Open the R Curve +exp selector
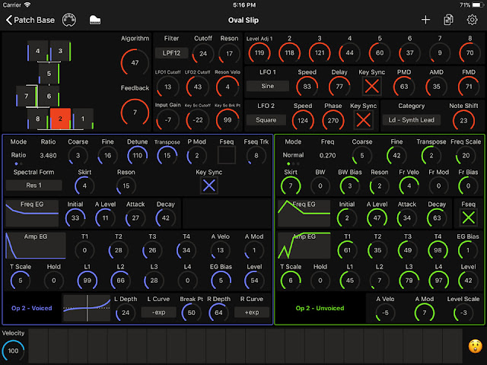Viewport: 487px width, 365px height. 252,313
